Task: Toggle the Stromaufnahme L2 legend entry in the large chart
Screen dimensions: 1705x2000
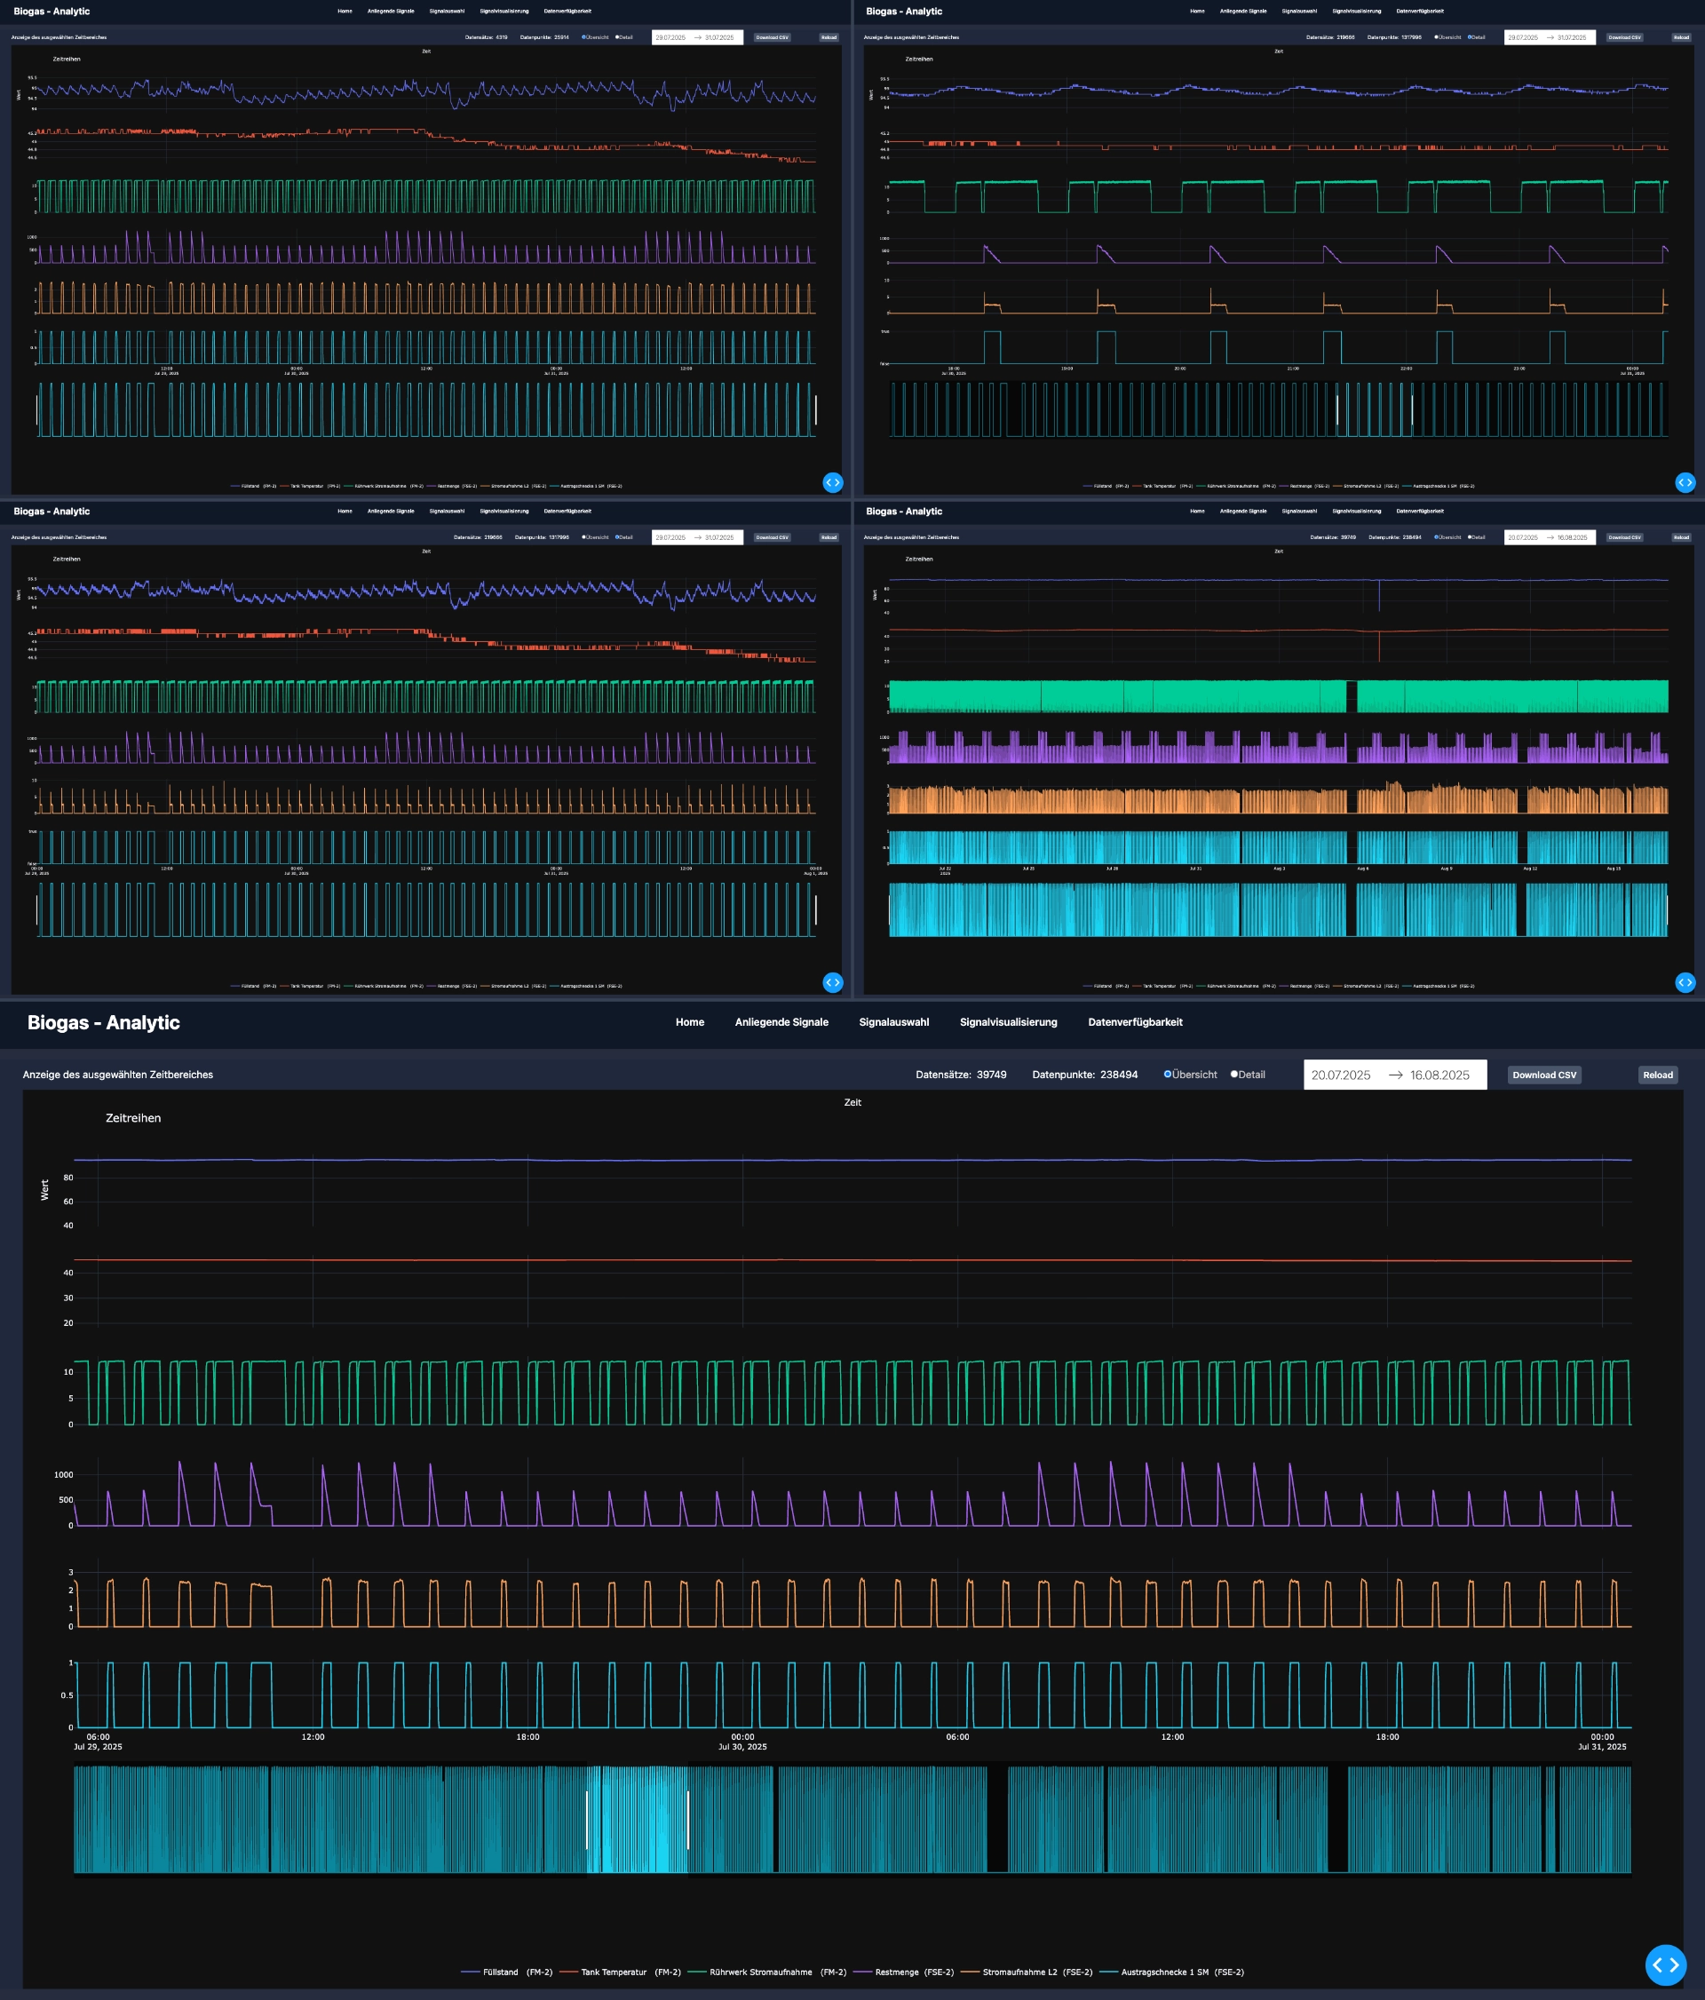Action: coord(1020,1972)
